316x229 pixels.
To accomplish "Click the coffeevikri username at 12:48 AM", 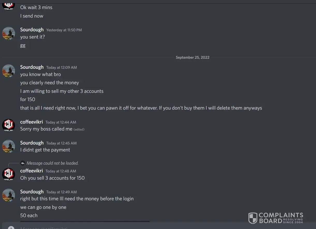I will [32, 171].
